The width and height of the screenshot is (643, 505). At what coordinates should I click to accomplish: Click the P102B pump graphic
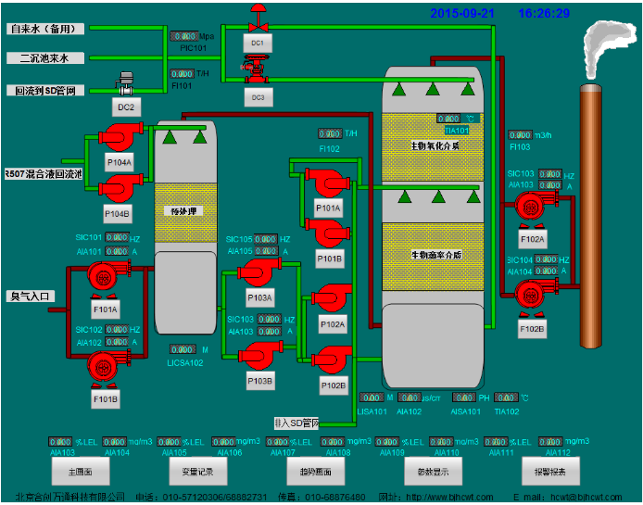[332, 360]
